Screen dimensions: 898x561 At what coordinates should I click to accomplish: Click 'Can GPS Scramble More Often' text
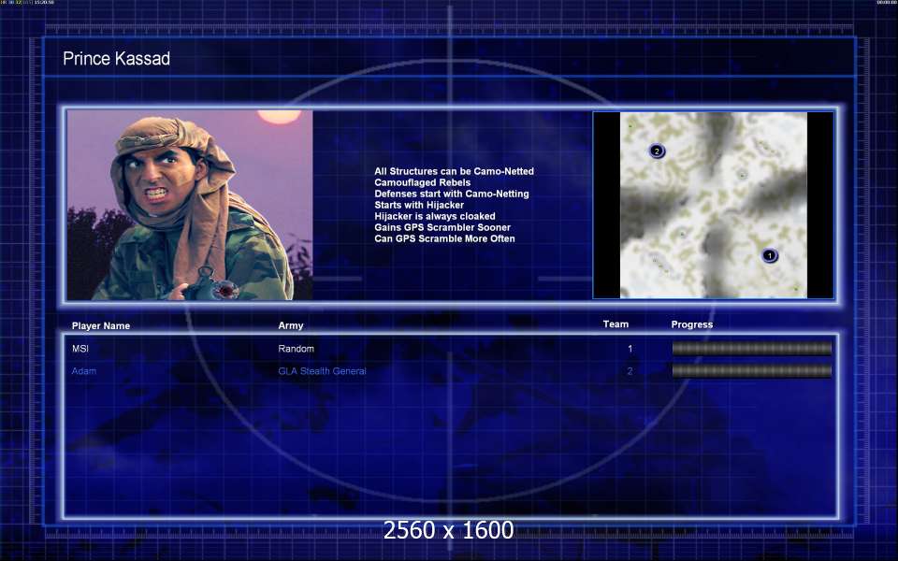tap(444, 238)
